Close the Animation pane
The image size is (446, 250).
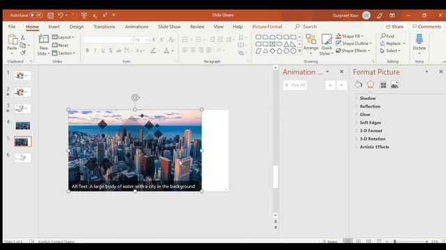point(341,72)
